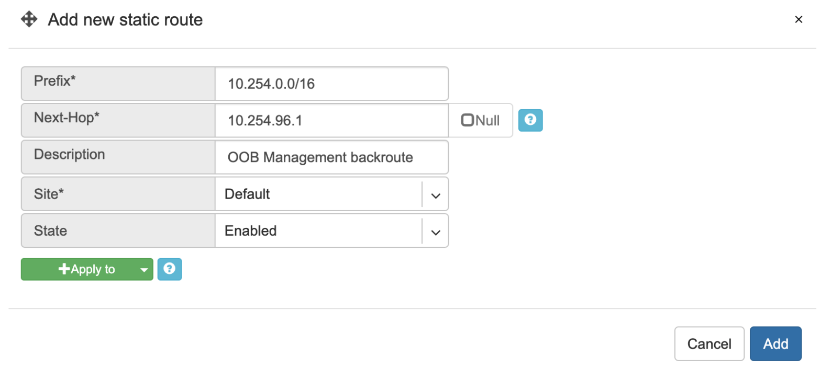Tick the Null checkbox for Next-Hop

tap(467, 120)
